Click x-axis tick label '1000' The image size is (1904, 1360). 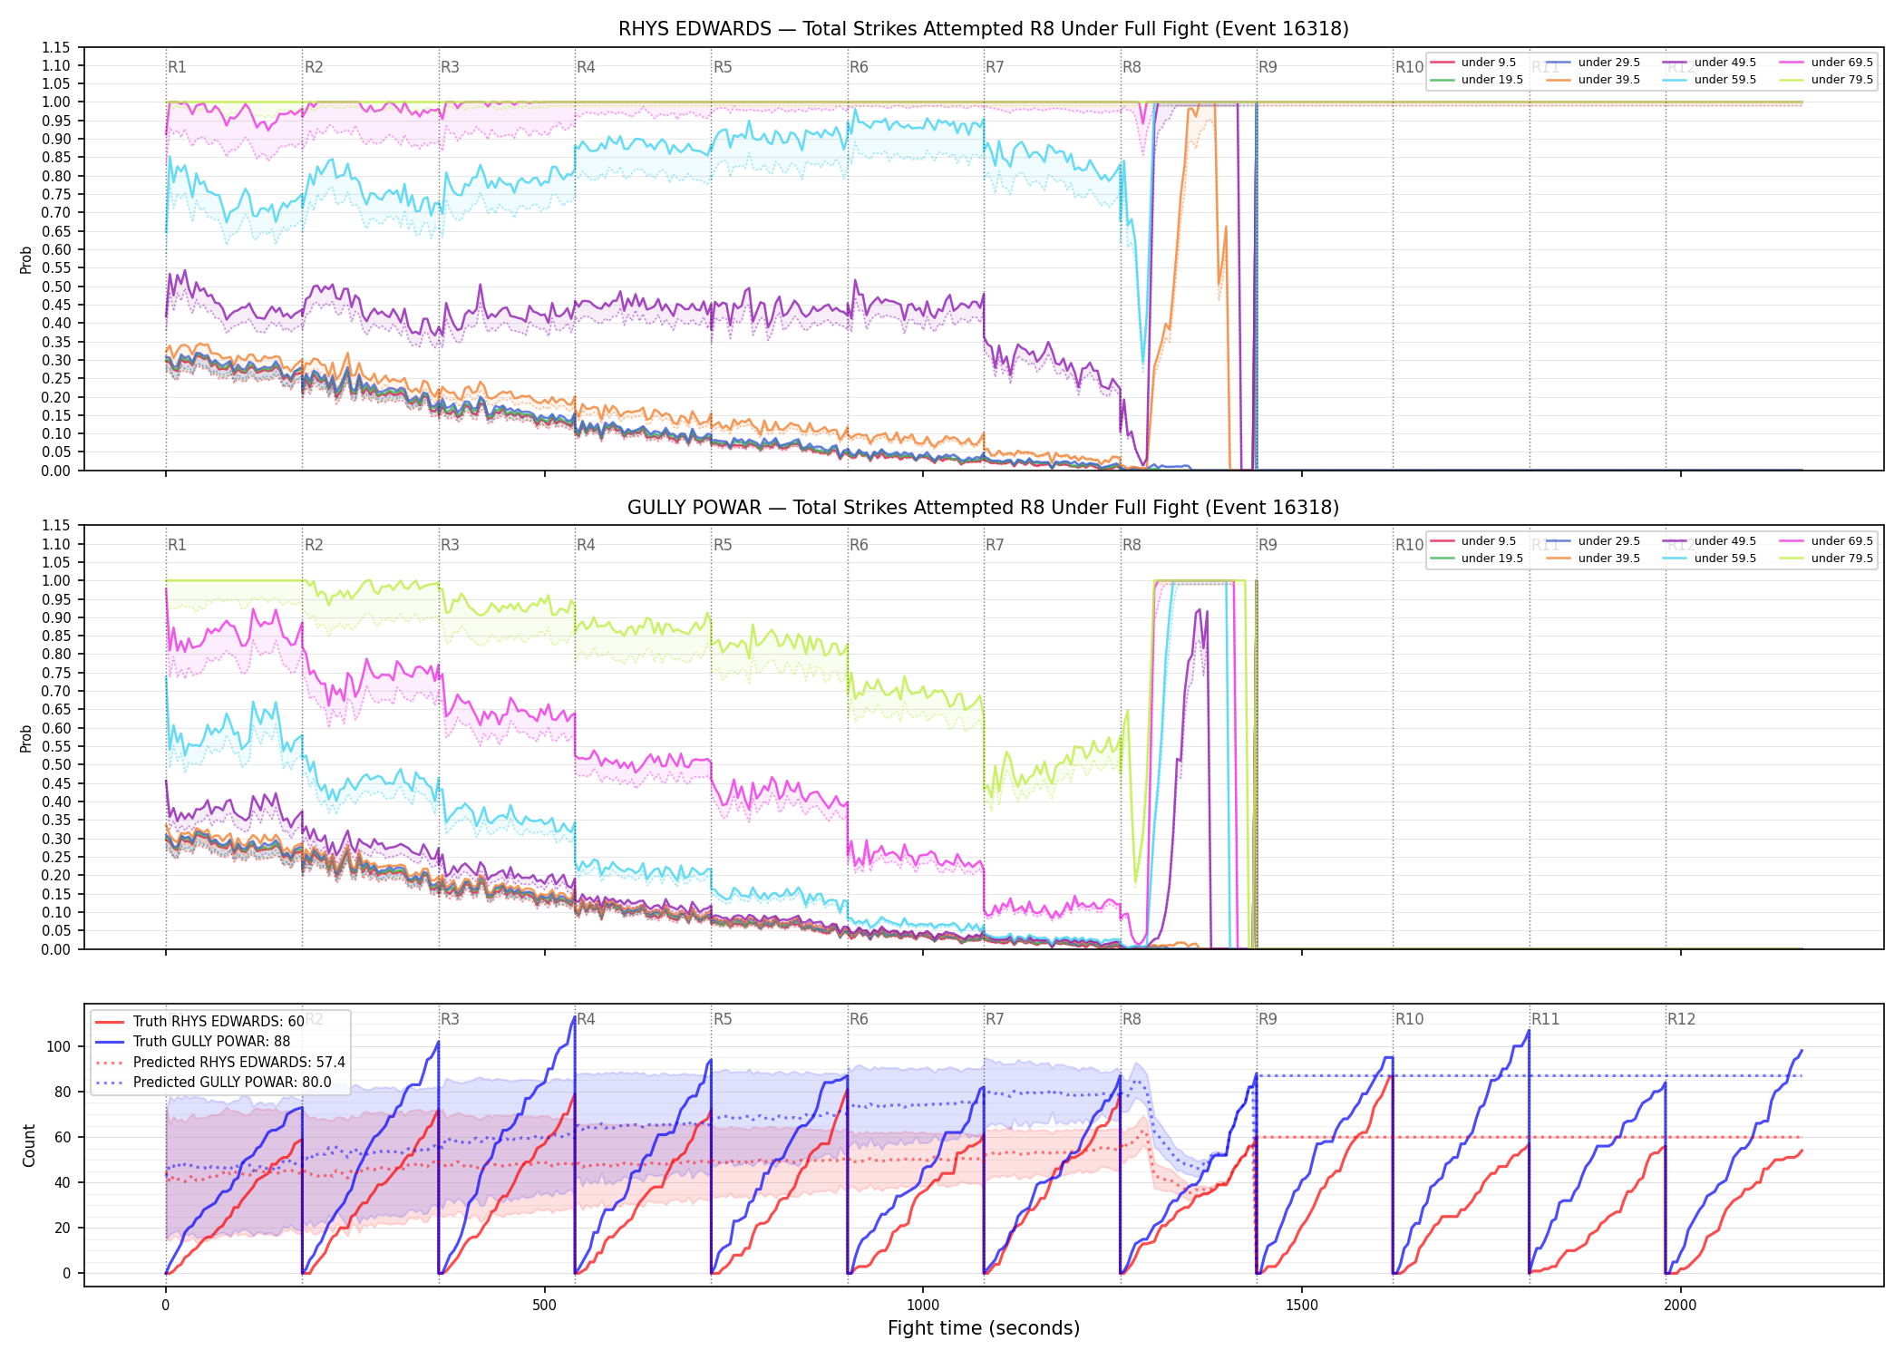pos(923,1305)
